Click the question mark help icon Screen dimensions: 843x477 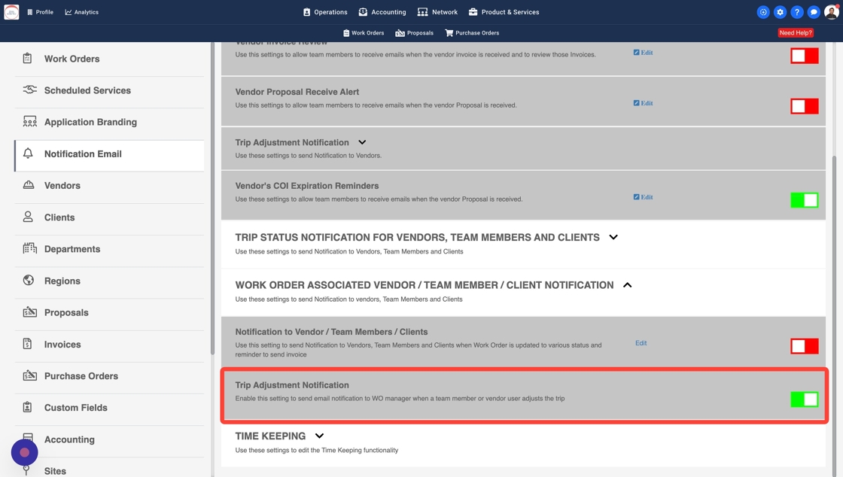(x=797, y=12)
